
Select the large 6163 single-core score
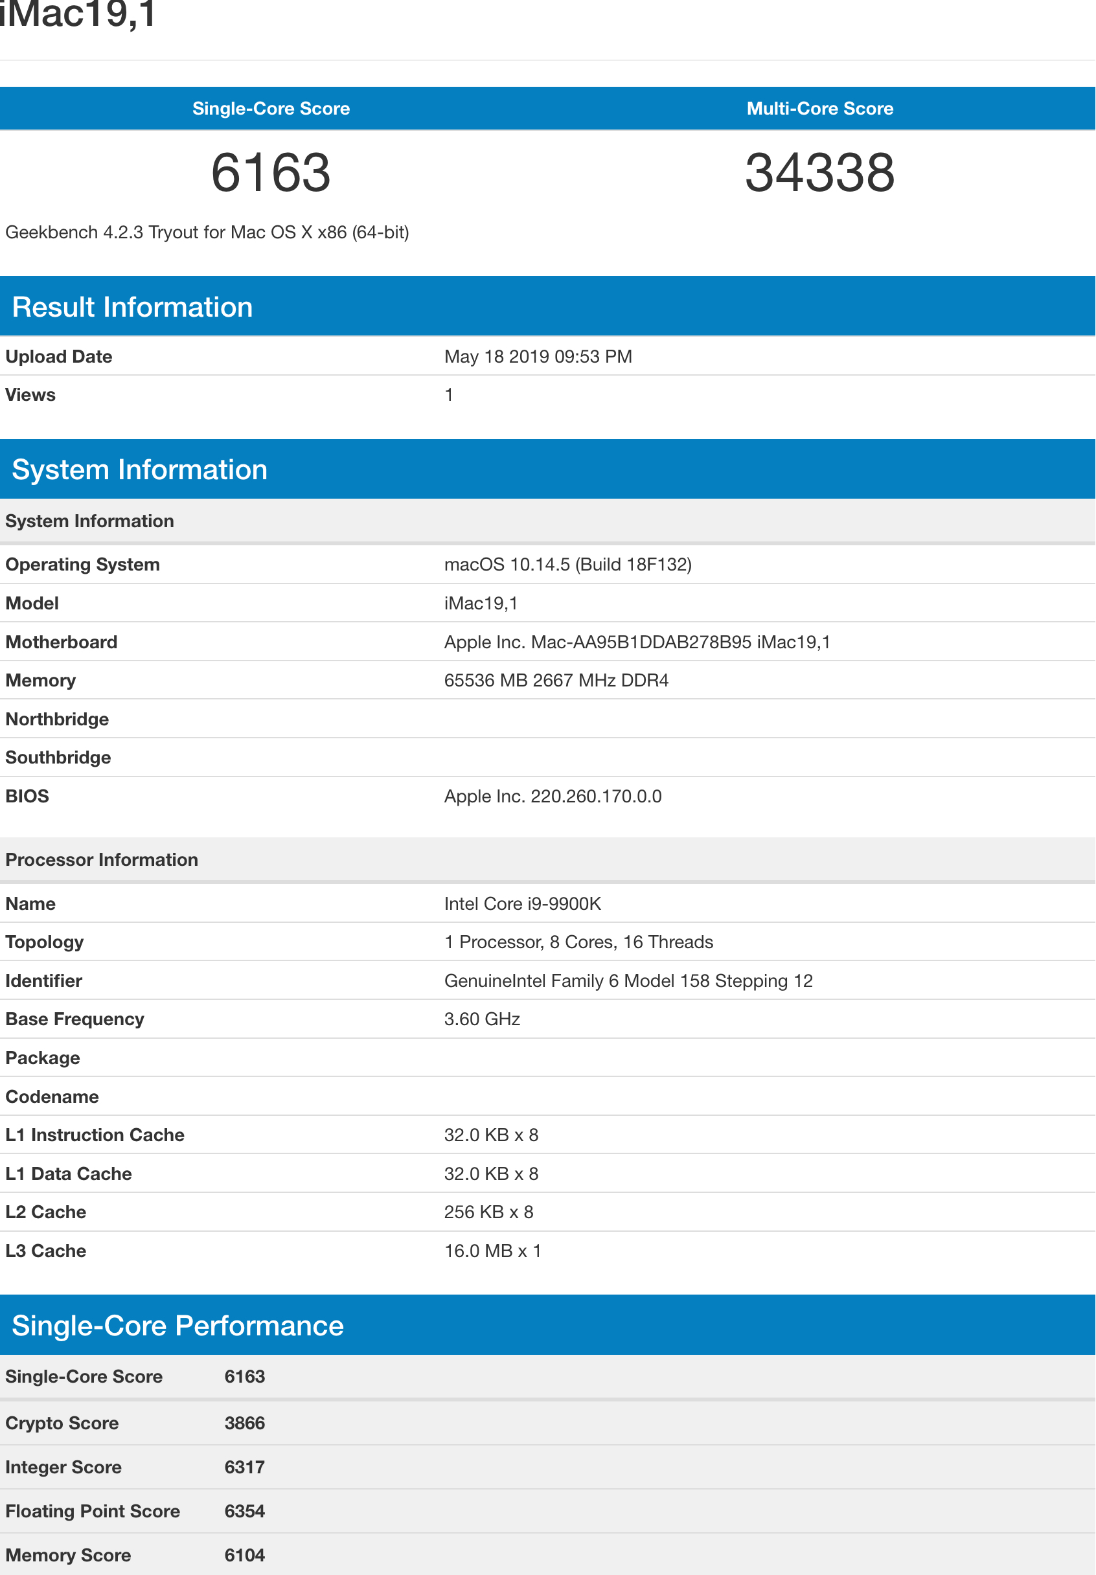coord(271,172)
